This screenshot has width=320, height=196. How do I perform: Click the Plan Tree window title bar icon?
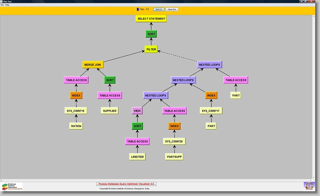point(2,2)
